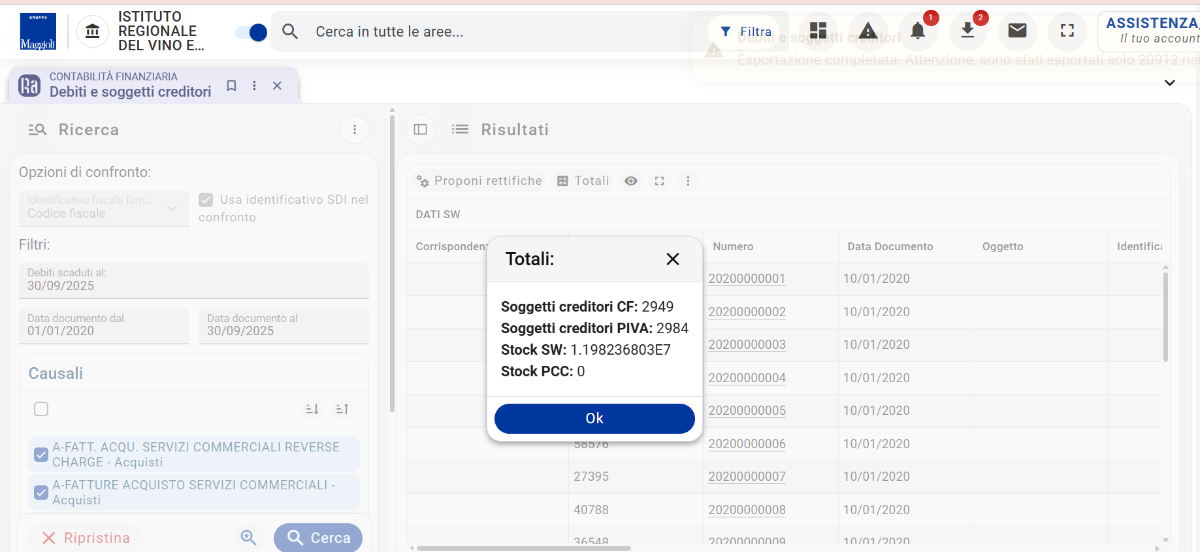
Task: Click the Debiti scaduti al date field
Action: [193, 280]
